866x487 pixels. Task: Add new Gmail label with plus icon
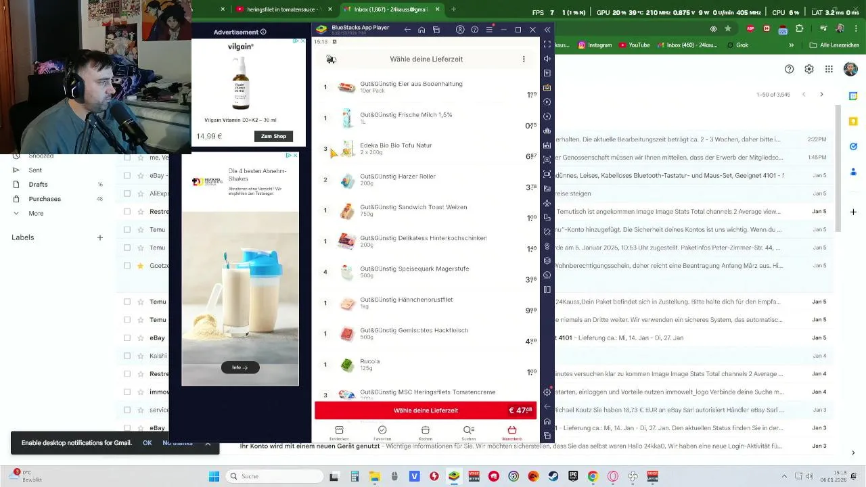click(x=99, y=237)
